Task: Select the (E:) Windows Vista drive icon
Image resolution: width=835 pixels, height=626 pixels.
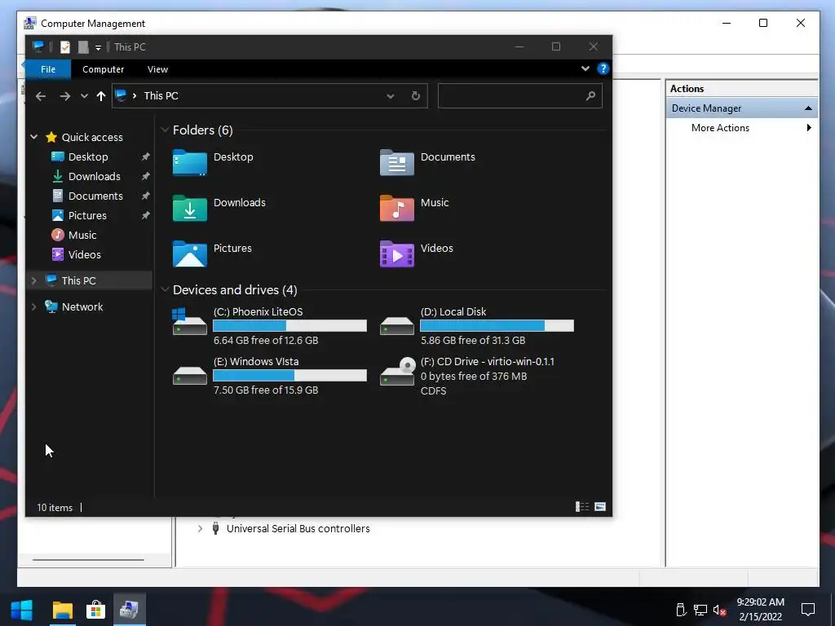Action: point(189,375)
